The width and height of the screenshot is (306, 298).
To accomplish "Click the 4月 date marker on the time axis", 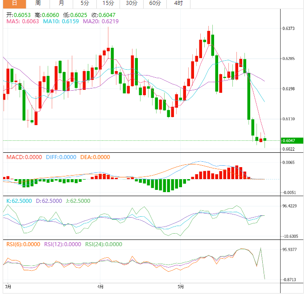I will click(100, 286).
